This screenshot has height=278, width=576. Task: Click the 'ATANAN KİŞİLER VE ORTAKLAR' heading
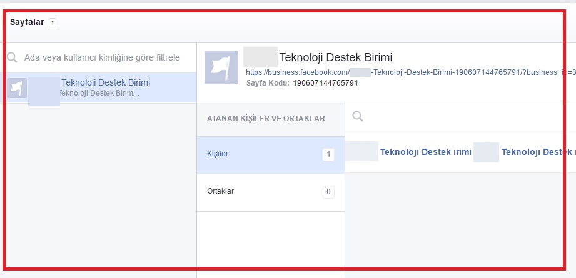(266, 119)
